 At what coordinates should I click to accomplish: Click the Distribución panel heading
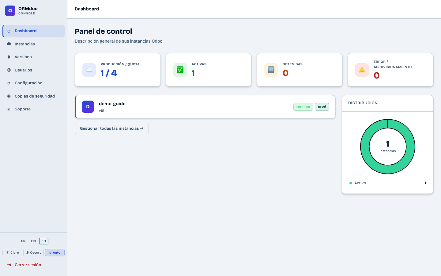tap(363, 103)
